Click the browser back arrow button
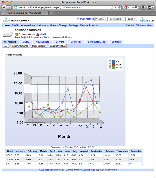This screenshot has height=178, width=156. 4,8
